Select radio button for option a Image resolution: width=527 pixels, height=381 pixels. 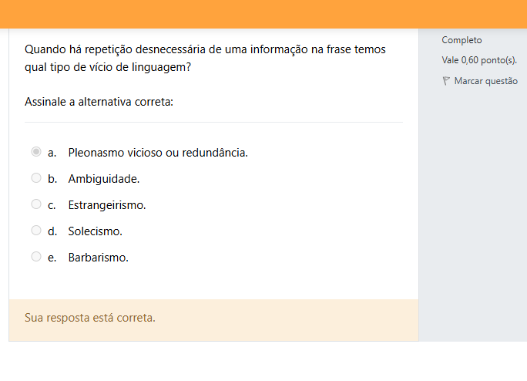36,152
